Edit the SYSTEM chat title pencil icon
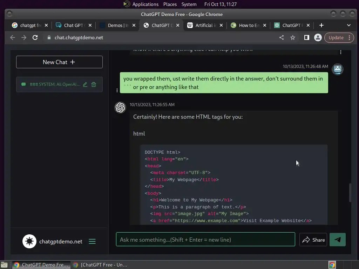This screenshot has width=359, height=269. coord(85,84)
